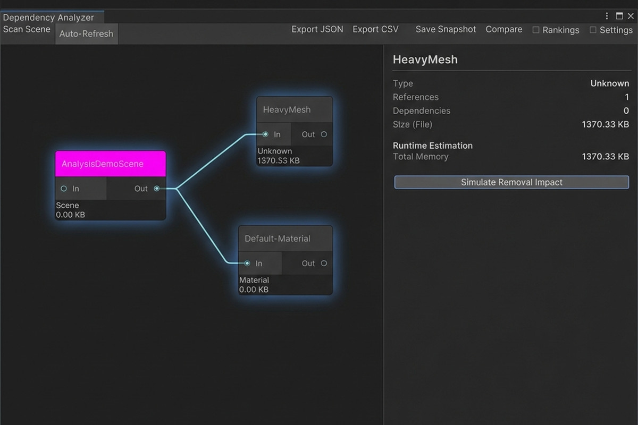
Task: Export the graph as CSV
Action: coord(375,29)
